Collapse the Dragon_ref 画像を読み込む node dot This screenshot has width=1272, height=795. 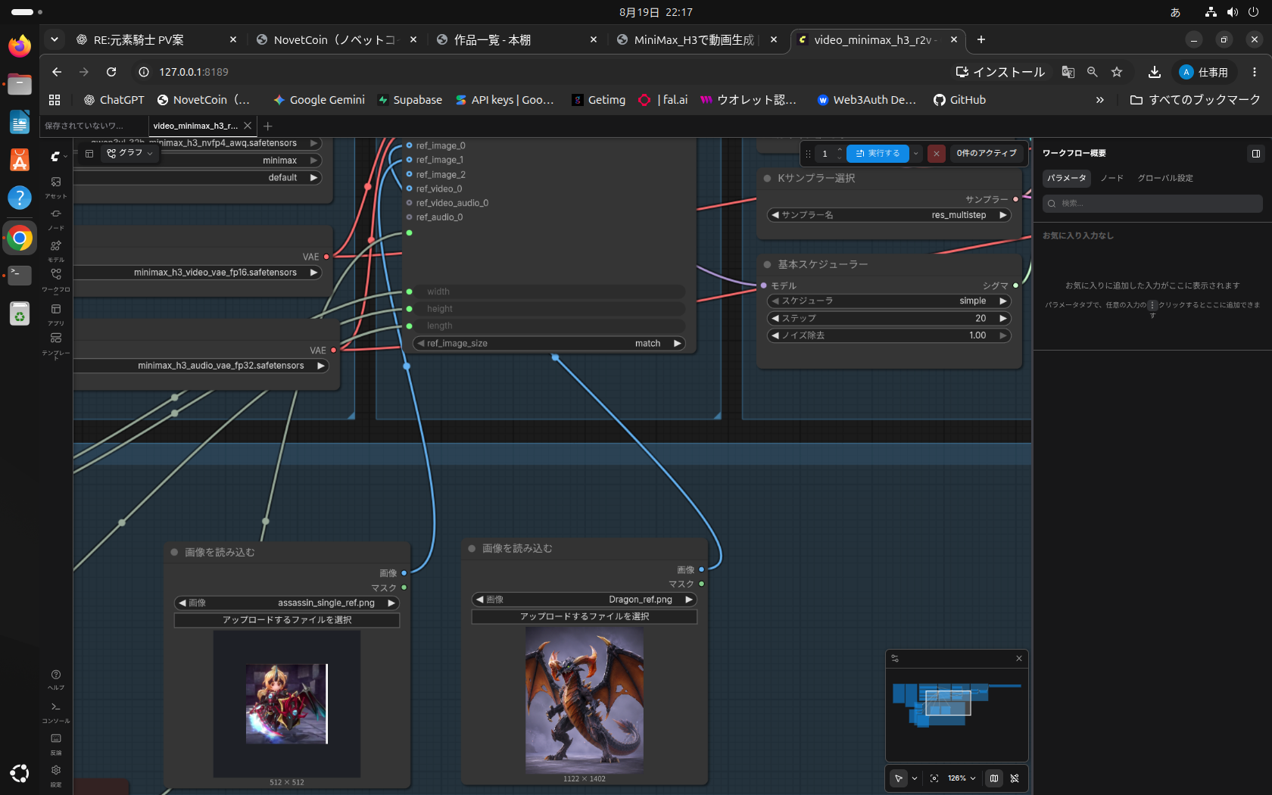[x=472, y=549]
